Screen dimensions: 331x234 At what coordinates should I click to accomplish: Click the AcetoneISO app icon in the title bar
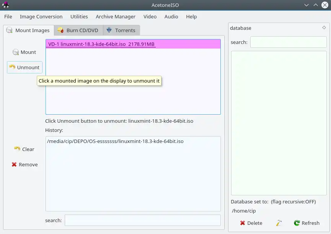(6, 5)
